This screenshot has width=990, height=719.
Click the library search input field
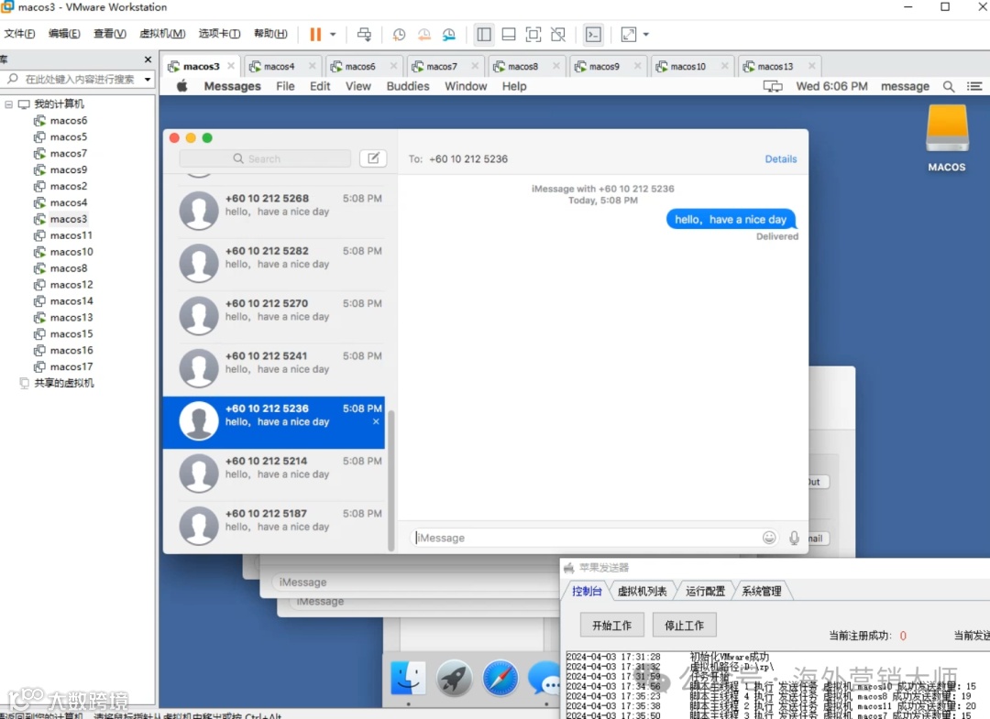pyautogui.click(x=79, y=79)
